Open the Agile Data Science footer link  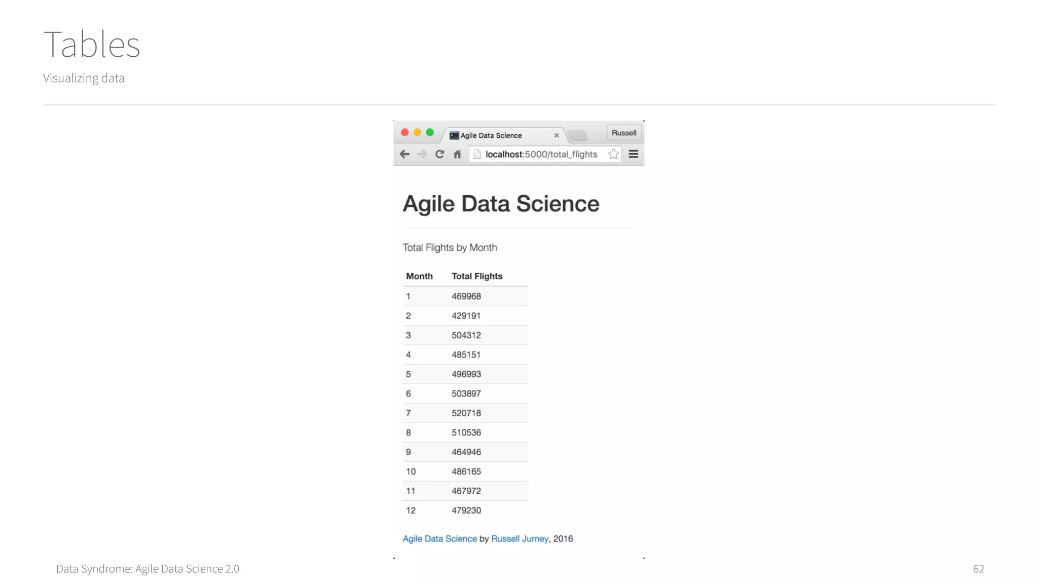(439, 539)
